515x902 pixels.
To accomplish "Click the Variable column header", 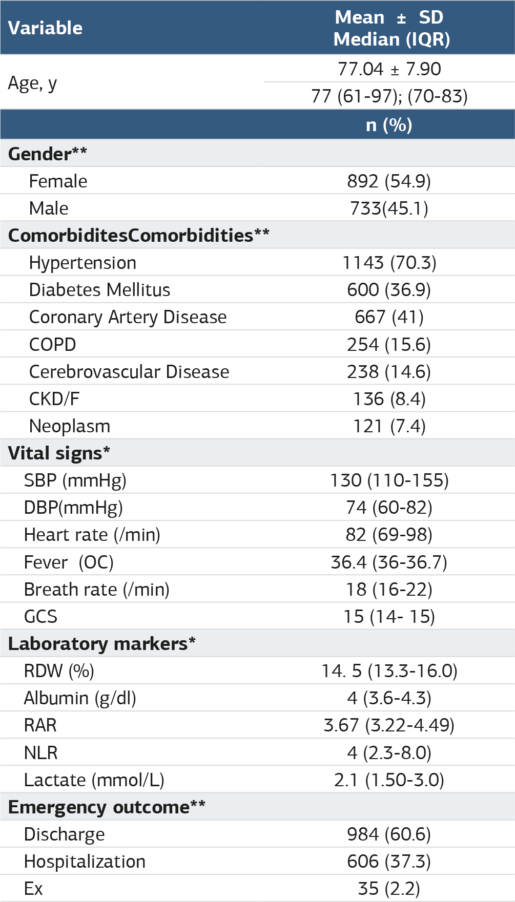I will point(45,28).
